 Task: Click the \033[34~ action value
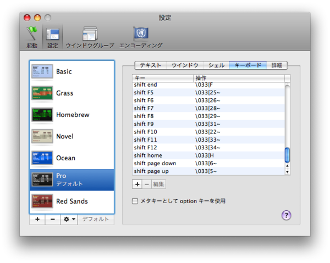(207, 148)
